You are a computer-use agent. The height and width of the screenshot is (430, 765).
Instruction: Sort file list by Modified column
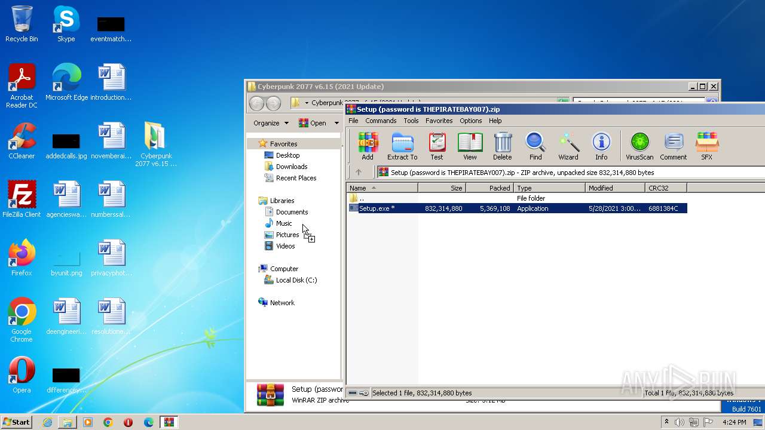615,188
